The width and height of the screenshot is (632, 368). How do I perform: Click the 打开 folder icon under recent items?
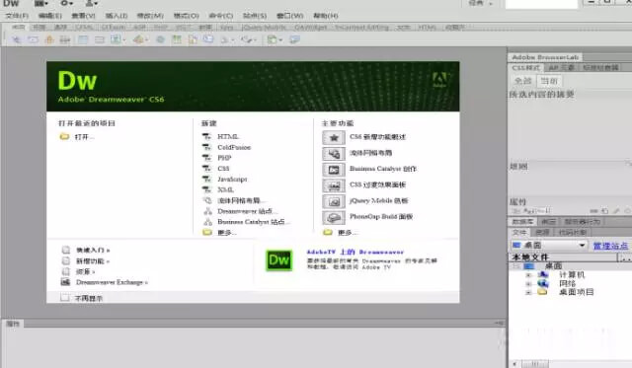coord(64,137)
